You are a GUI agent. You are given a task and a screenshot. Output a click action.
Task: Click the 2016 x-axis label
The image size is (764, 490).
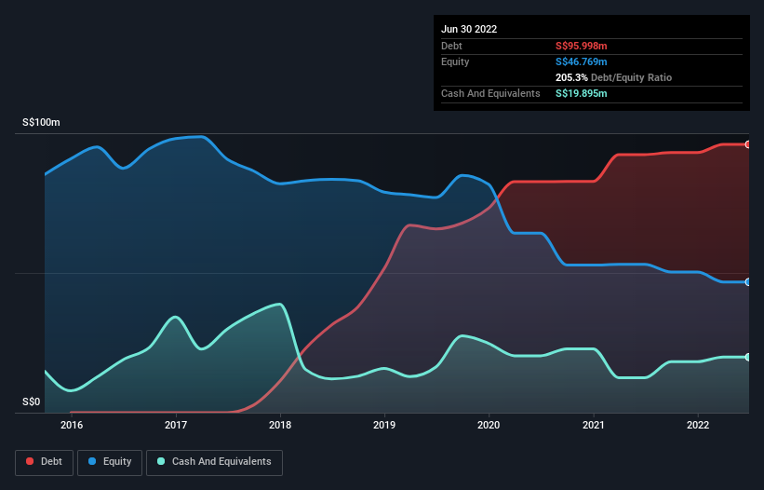(72, 425)
